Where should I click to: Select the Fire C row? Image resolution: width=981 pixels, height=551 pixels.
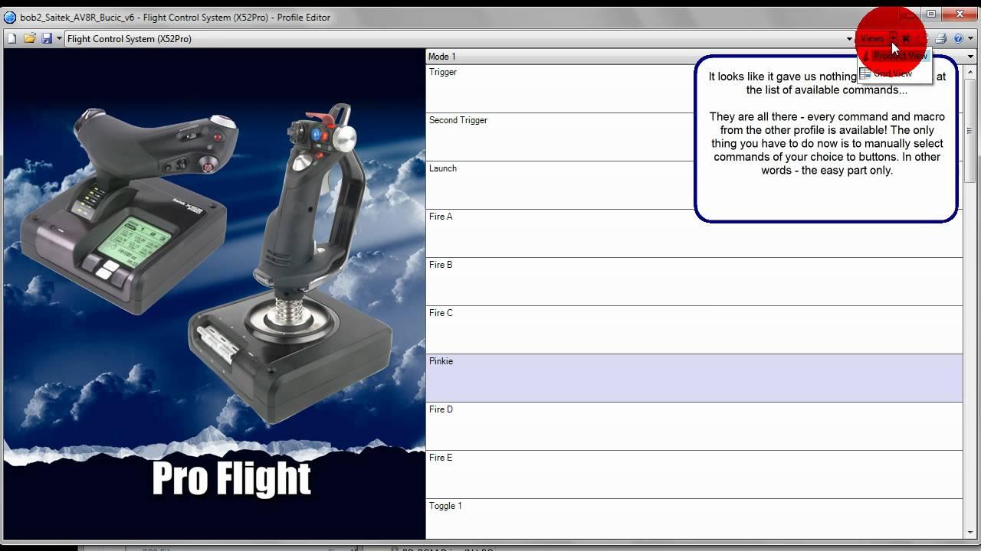point(694,330)
